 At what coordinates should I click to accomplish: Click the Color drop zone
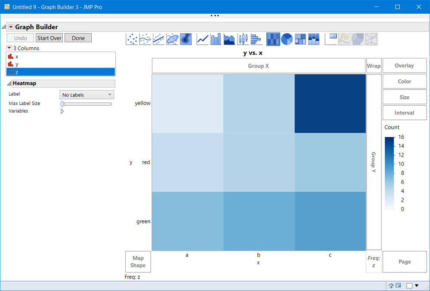point(405,81)
